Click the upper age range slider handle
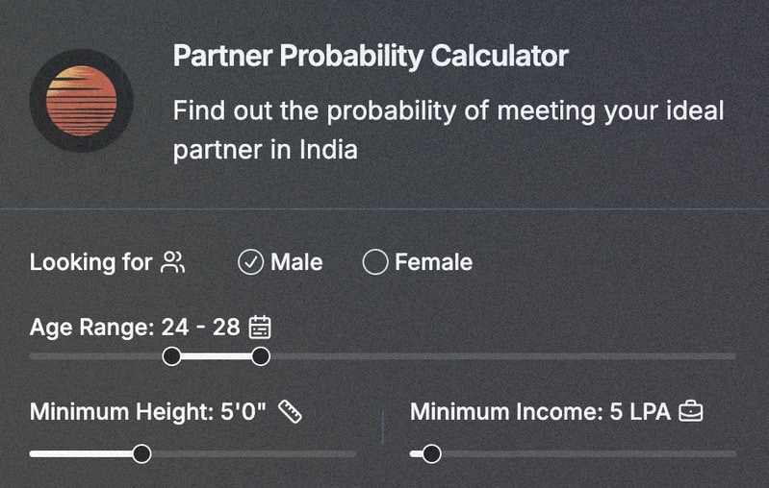This screenshot has height=488, width=769. [260, 356]
